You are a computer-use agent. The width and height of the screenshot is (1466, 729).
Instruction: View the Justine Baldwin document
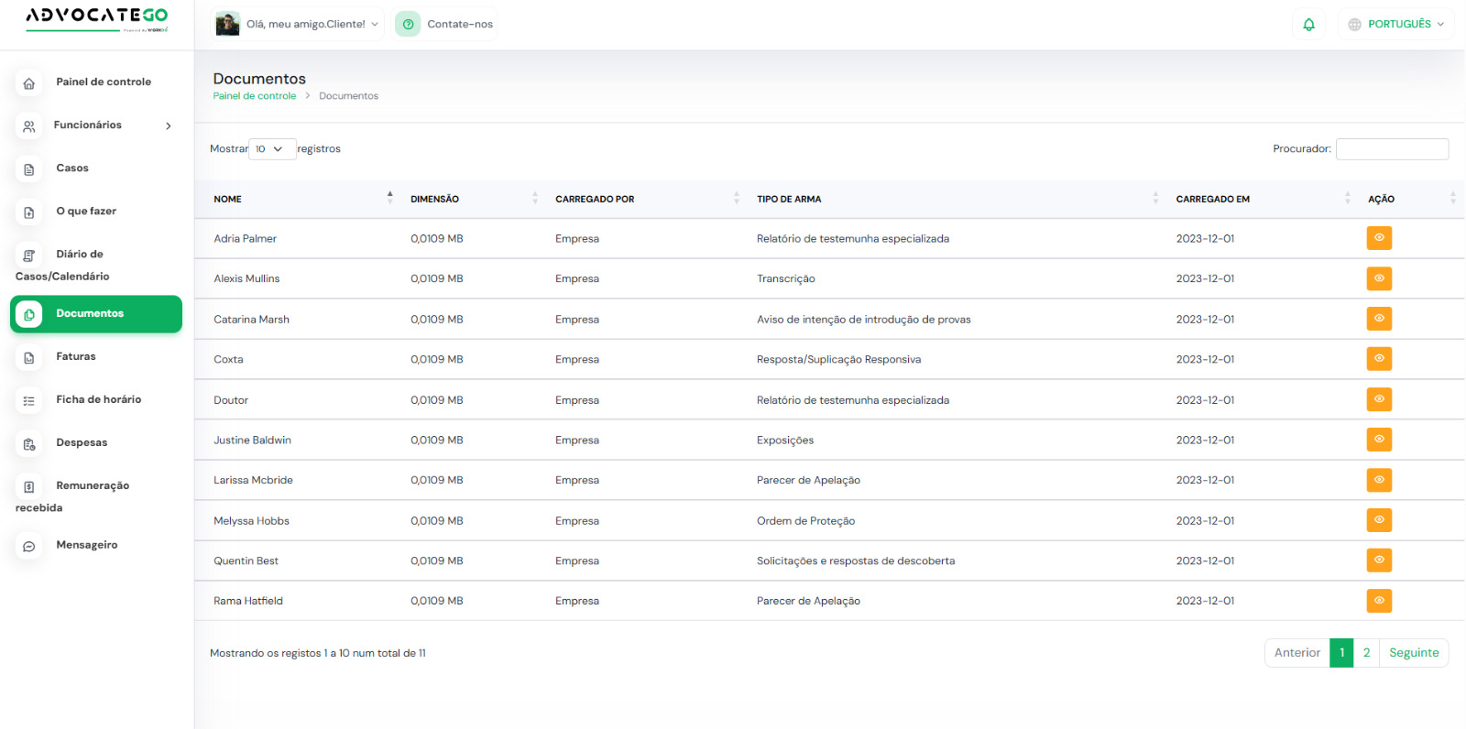pyautogui.click(x=1379, y=440)
